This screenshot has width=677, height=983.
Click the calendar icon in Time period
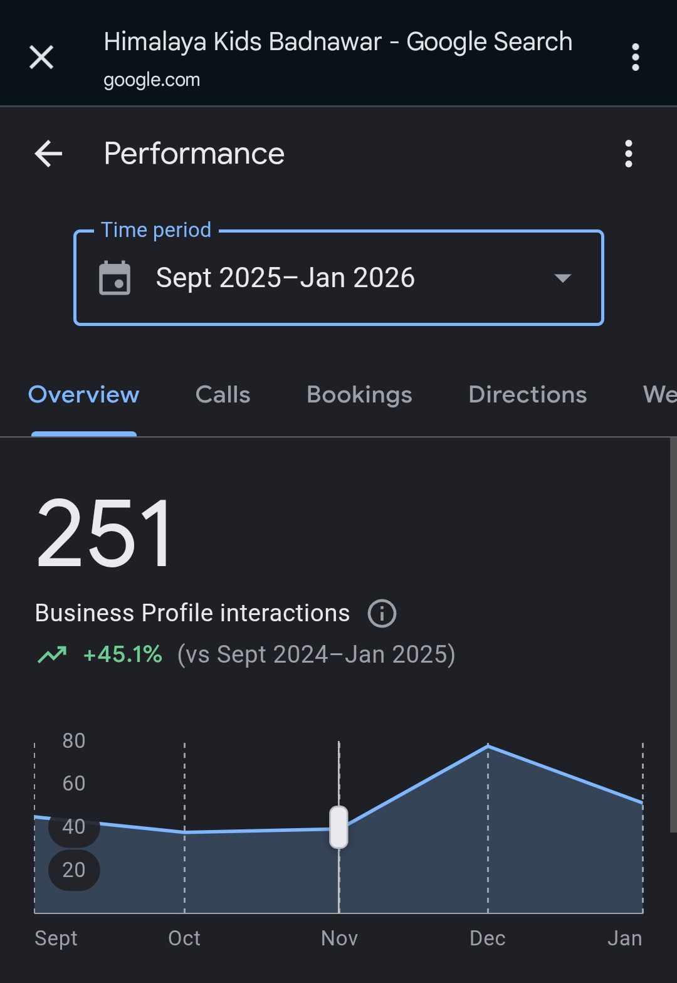click(115, 278)
